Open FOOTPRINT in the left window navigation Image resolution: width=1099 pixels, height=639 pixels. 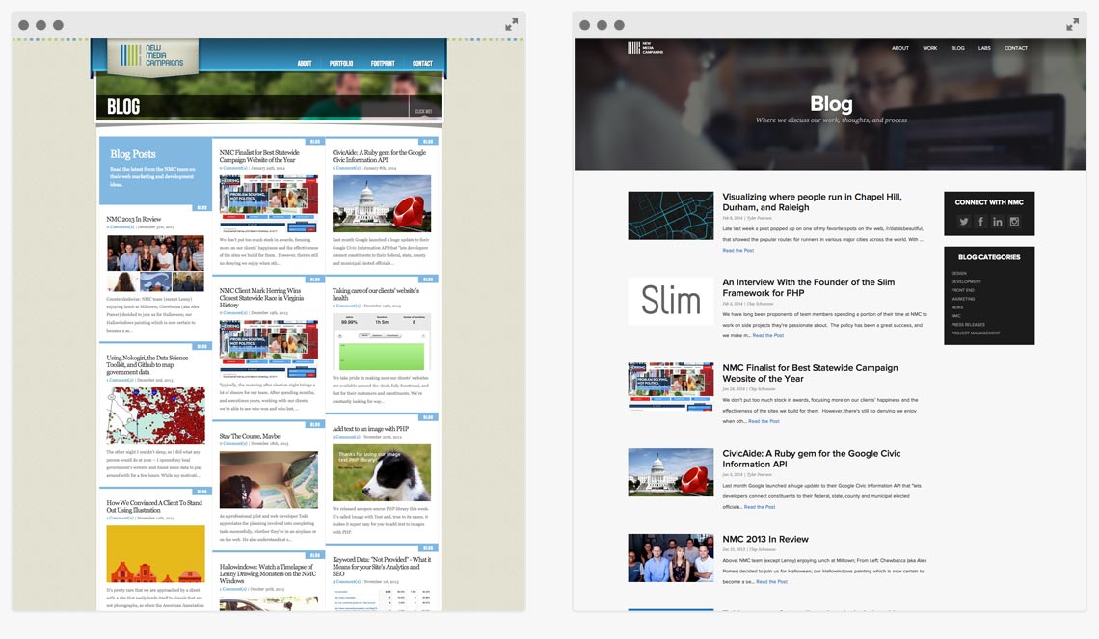383,63
